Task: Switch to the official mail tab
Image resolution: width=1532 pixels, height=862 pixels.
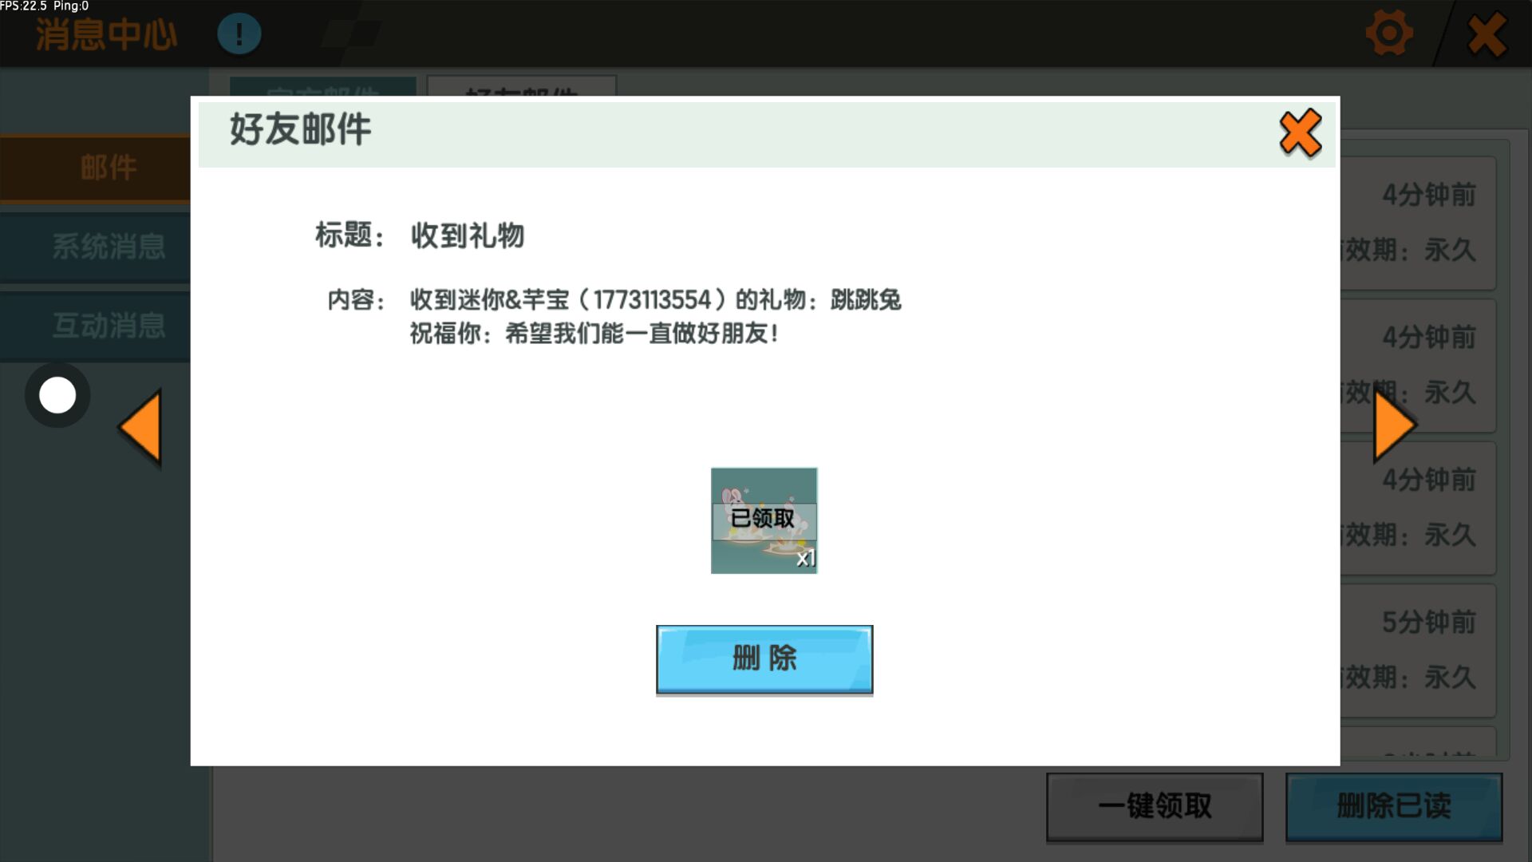Action: pos(322,86)
